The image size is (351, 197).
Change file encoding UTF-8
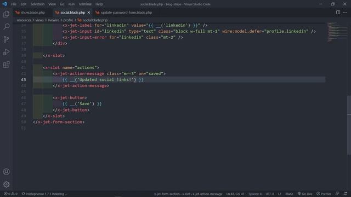click(x=270, y=194)
